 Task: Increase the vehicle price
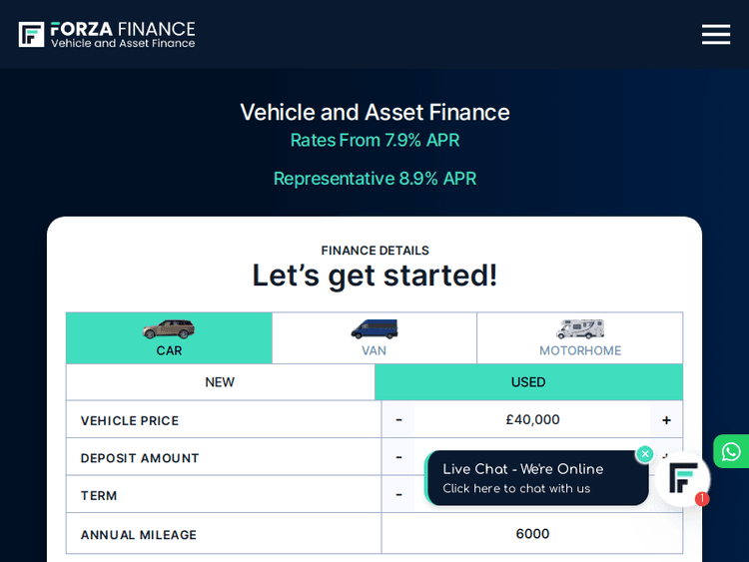(x=666, y=420)
